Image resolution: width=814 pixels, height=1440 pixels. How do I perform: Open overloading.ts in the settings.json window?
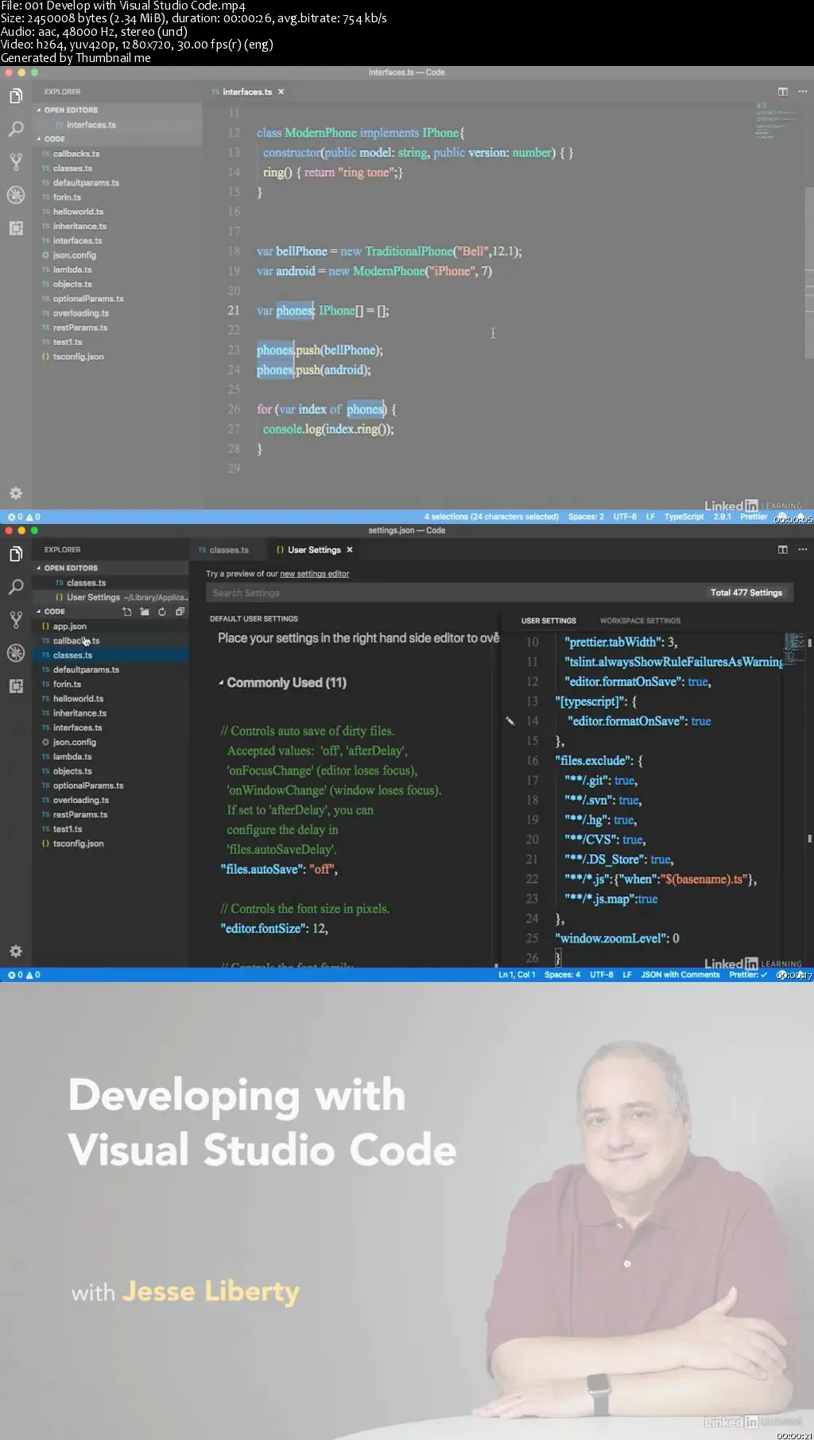point(81,800)
